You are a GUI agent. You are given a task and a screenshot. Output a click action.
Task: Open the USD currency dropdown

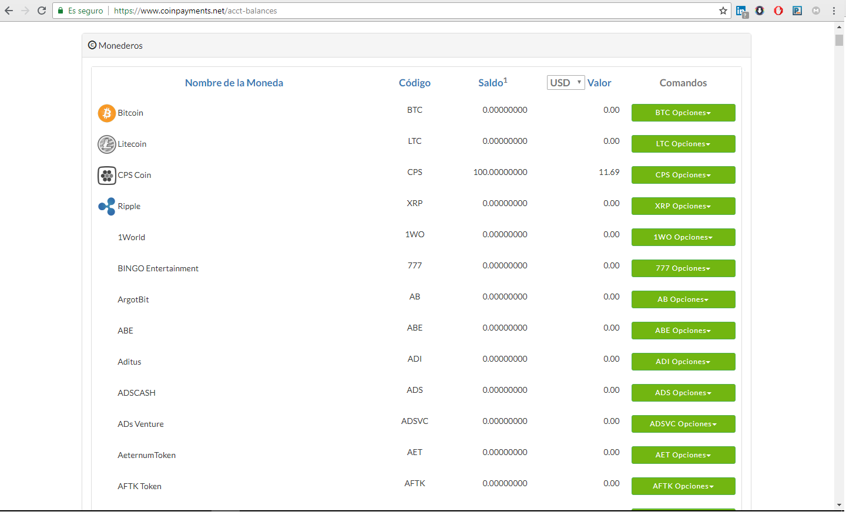click(566, 83)
